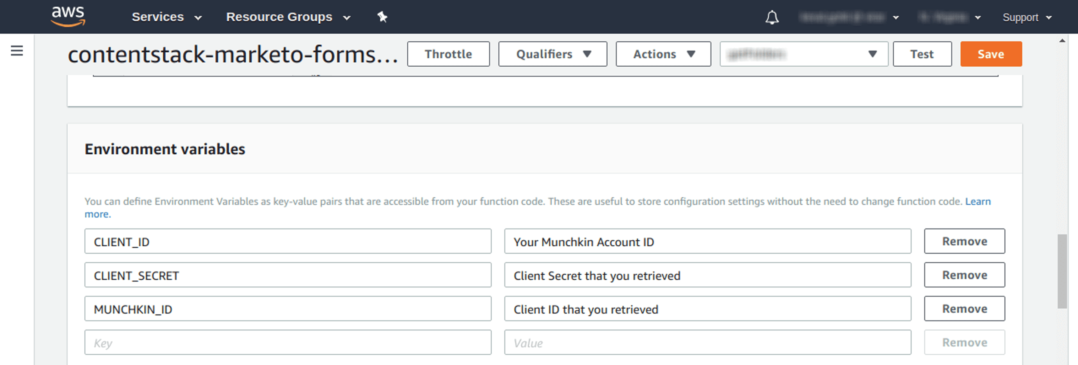
Task: Open the hamburger side menu
Action: [17, 50]
